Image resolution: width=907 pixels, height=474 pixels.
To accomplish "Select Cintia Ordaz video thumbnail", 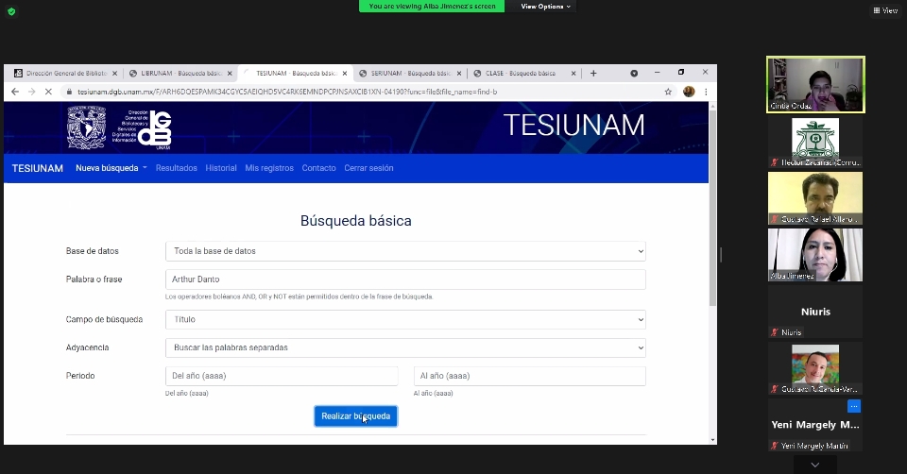I will pos(815,84).
